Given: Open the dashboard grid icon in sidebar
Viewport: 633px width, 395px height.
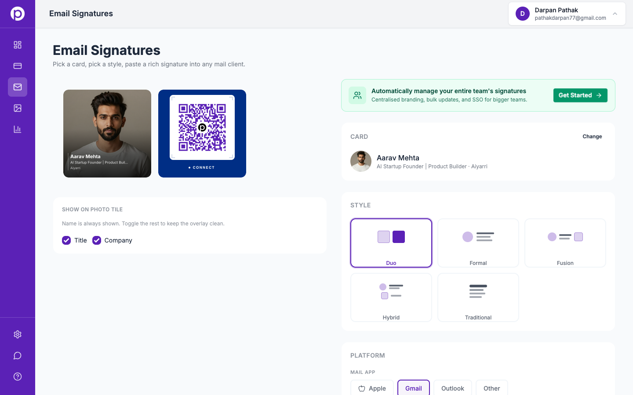Looking at the screenshot, I should click(18, 45).
